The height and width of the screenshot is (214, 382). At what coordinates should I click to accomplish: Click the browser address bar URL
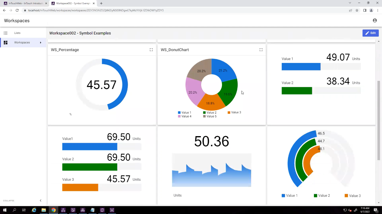pyautogui.click(x=95, y=10)
